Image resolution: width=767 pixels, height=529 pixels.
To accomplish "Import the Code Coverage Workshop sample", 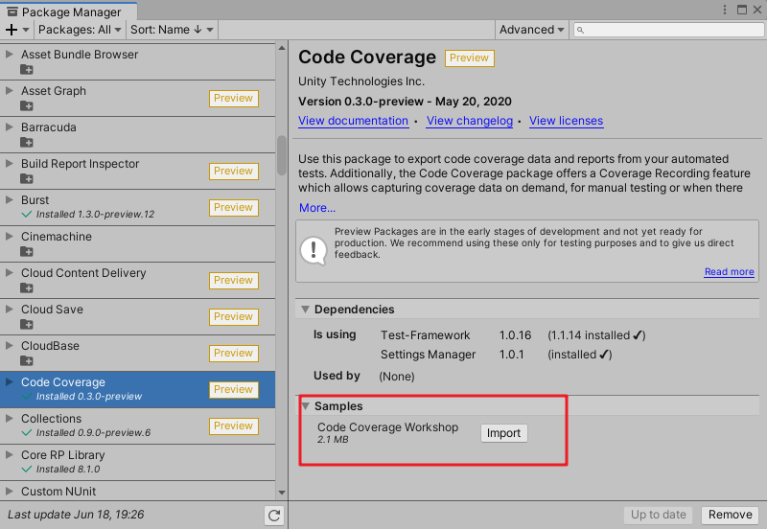I will [503, 433].
